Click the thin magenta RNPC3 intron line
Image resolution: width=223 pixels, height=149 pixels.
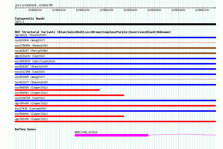point(182,134)
